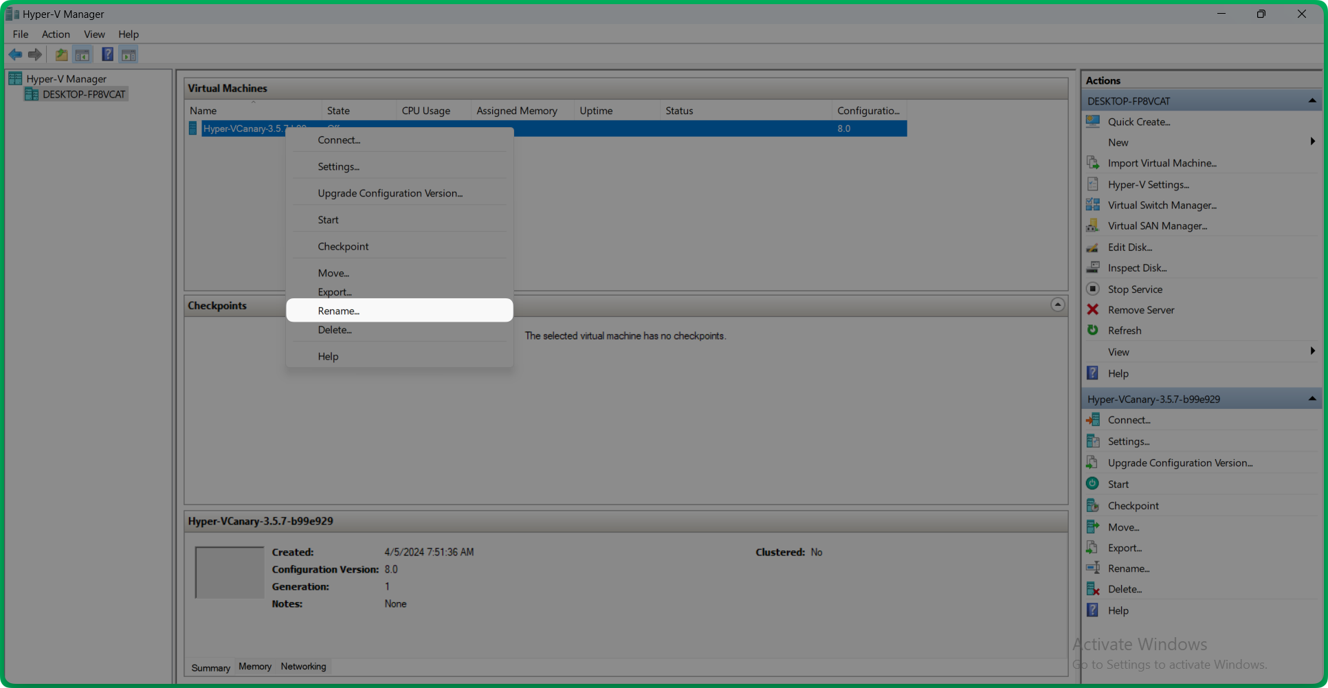Viewport: 1328px width, 688px height.
Task: Click the Up one level folder icon
Action: 61,54
